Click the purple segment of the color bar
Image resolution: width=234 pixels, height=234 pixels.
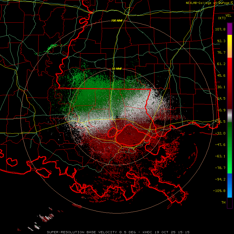point(230,29)
